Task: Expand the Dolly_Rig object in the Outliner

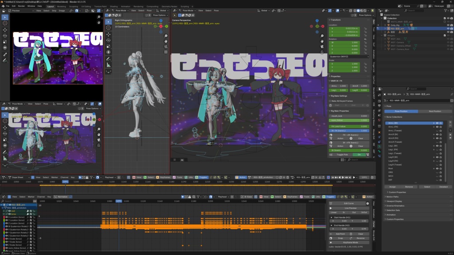Action: coord(385,25)
